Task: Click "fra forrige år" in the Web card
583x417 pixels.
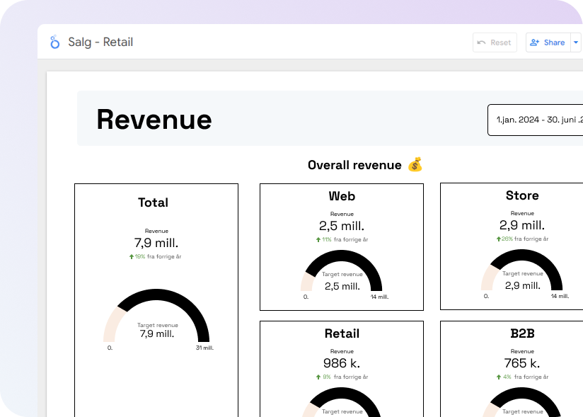Action: pos(351,239)
